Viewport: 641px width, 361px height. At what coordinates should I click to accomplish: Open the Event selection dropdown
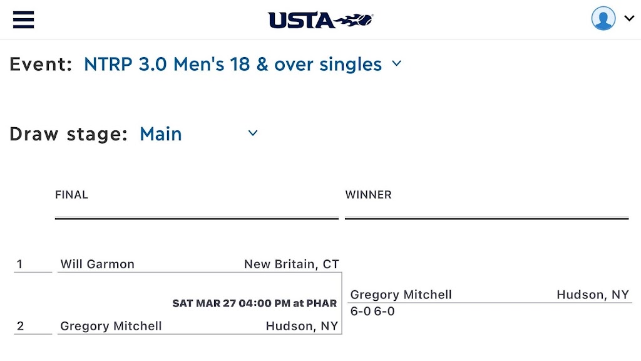233,64
